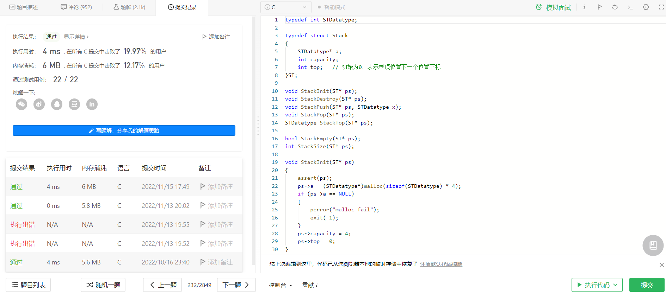Open editor settings gear icon

click(646, 7)
